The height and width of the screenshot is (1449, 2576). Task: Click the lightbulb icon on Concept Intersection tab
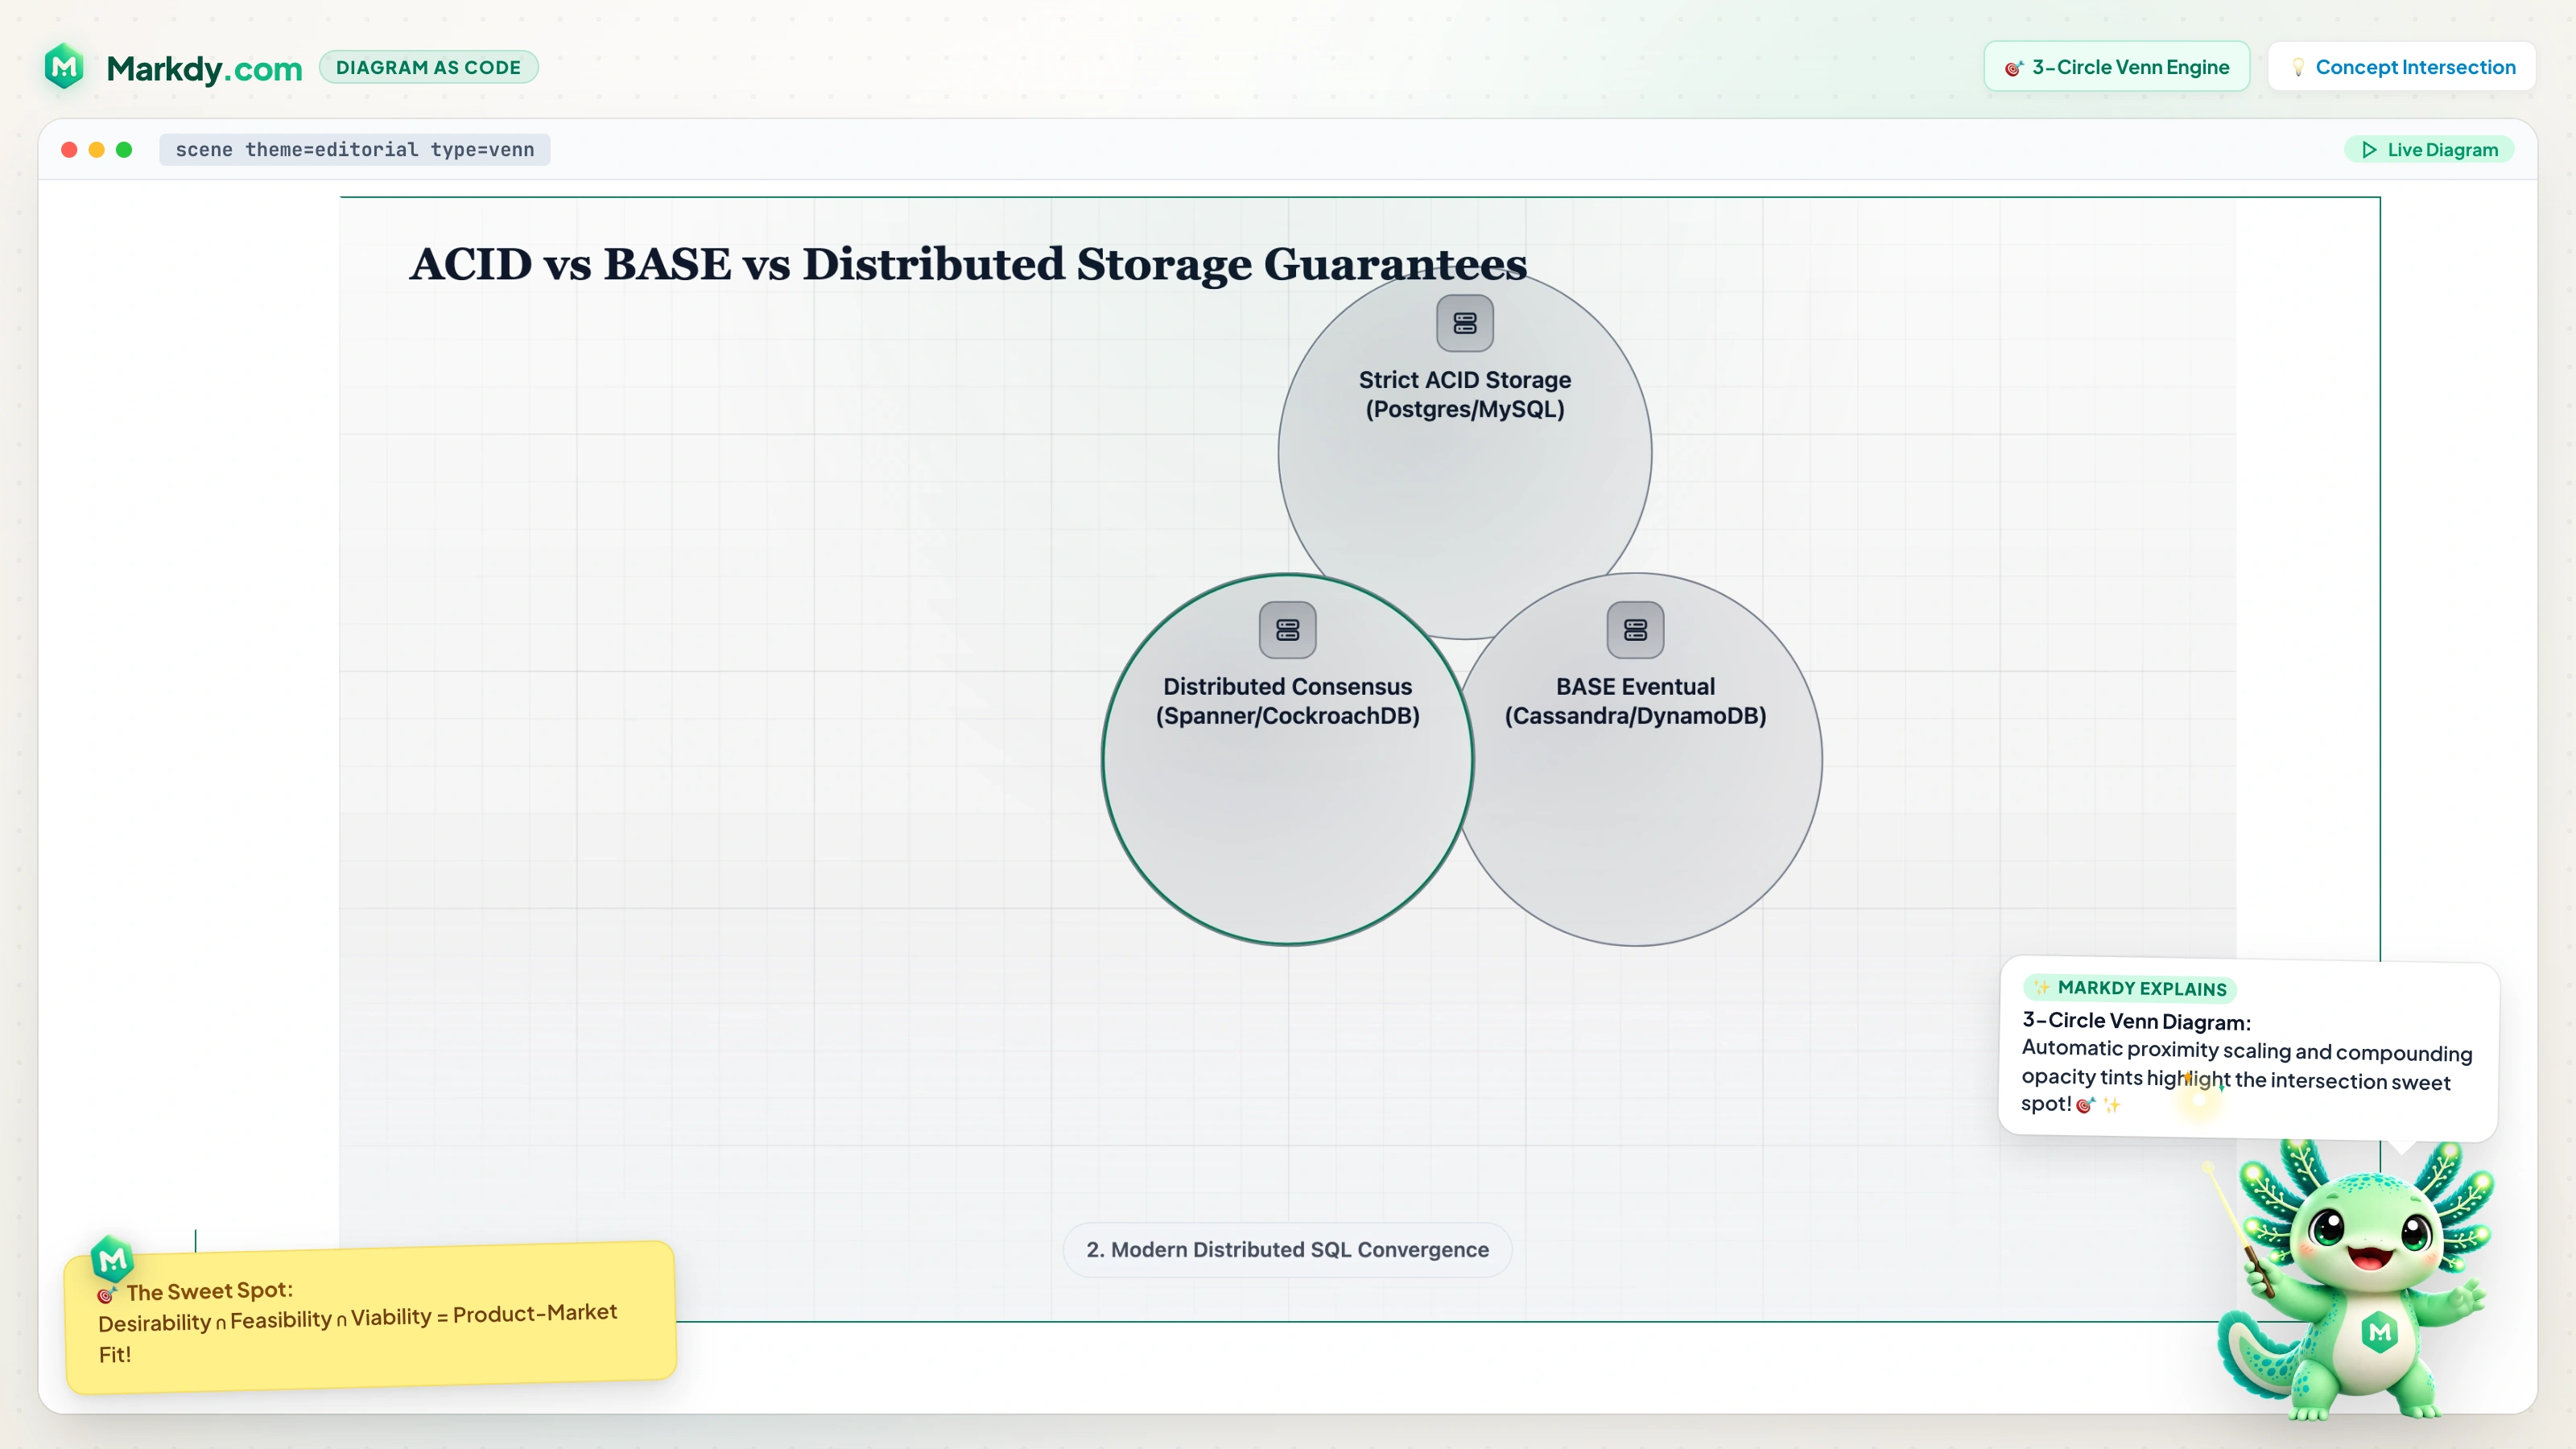tap(2298, 67)
